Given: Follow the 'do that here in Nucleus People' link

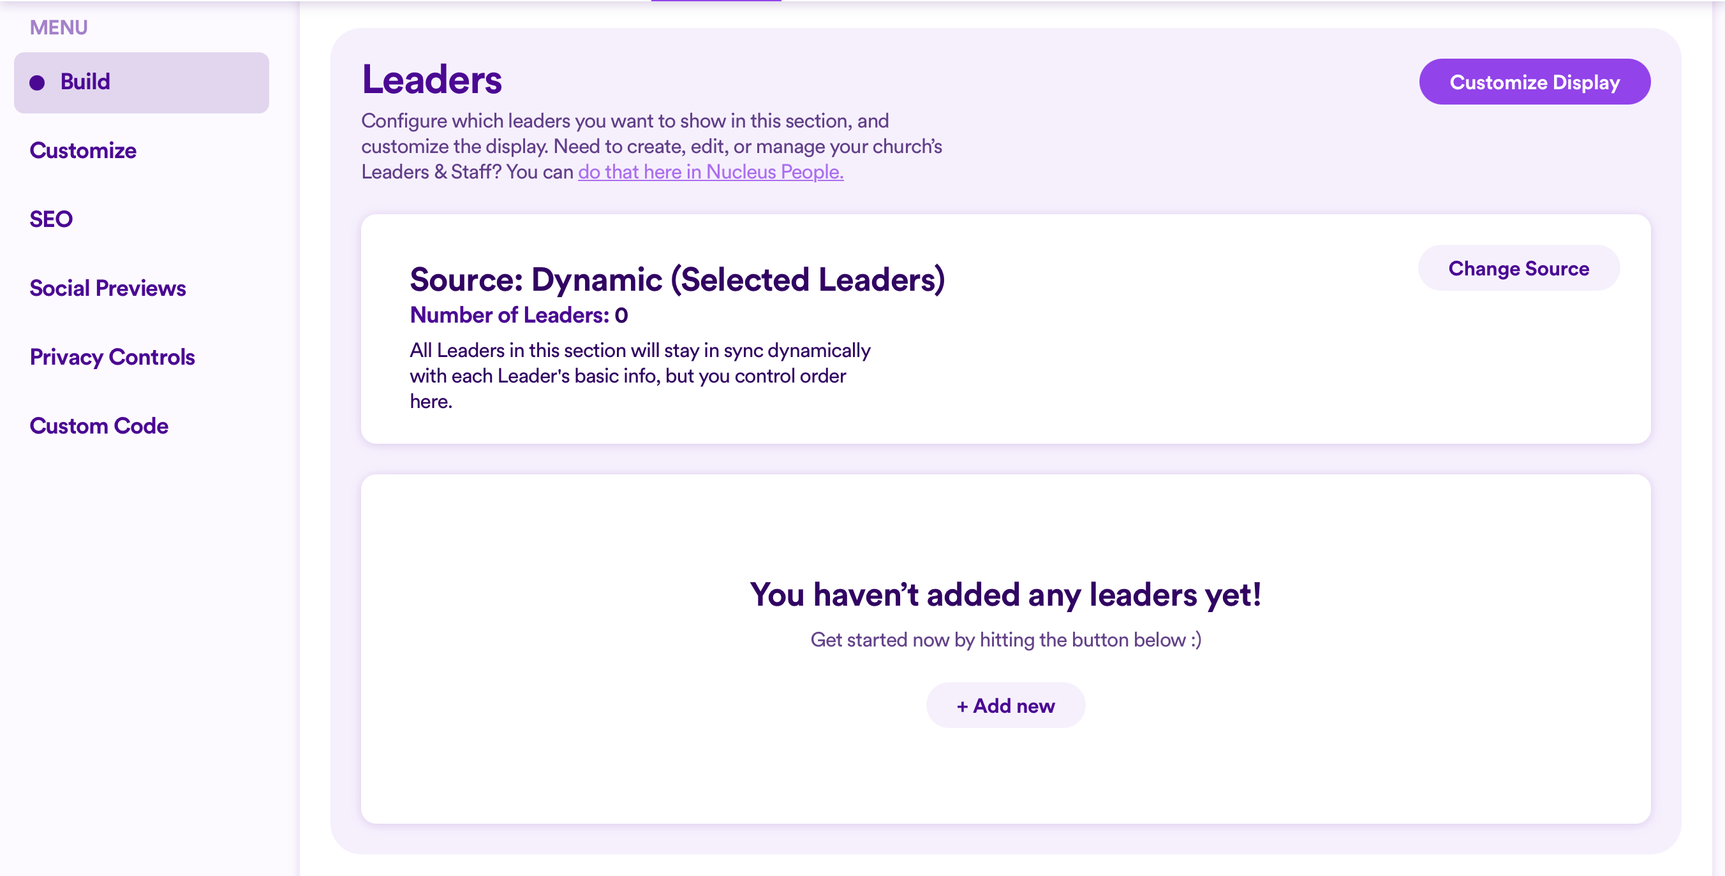Looking at the screenshot, I should click(x=711, y=172).
